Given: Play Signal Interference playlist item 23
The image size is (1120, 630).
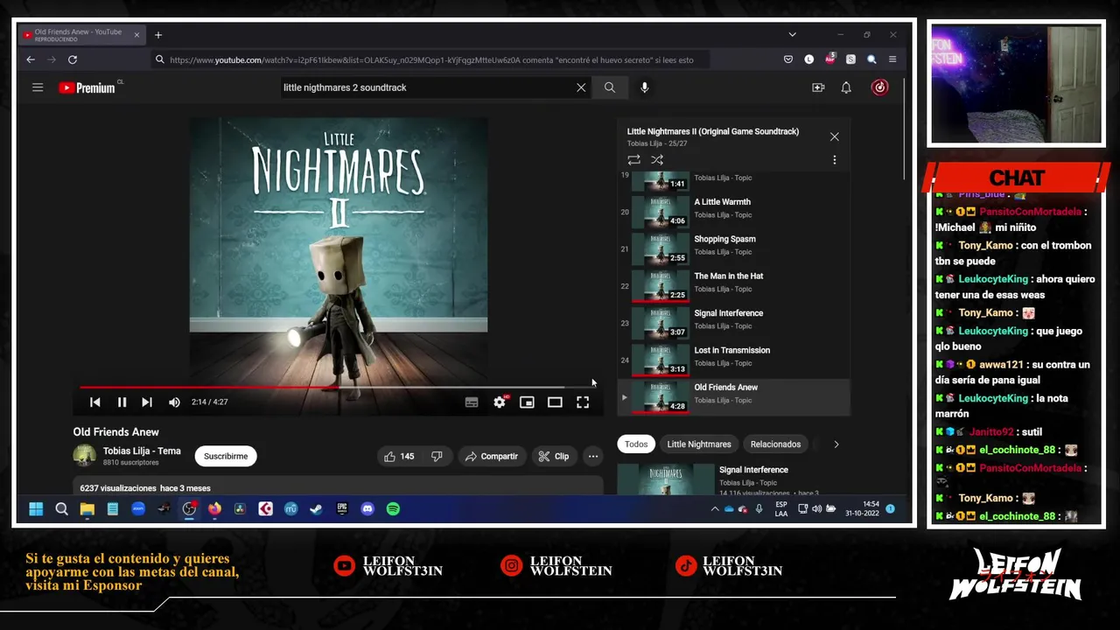Looking at the screenshot, I should 733,324.
